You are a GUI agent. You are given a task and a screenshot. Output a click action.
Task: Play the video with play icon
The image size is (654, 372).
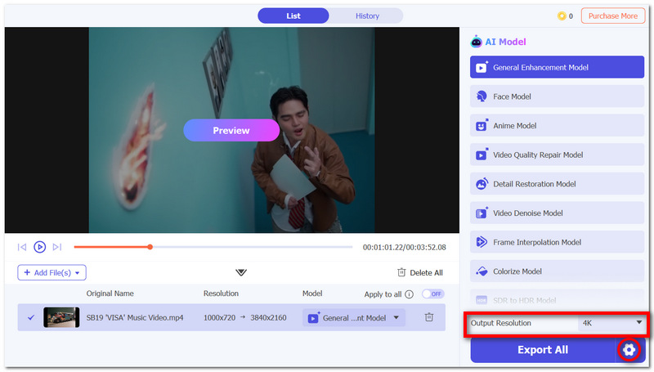[x=39, y=247]
